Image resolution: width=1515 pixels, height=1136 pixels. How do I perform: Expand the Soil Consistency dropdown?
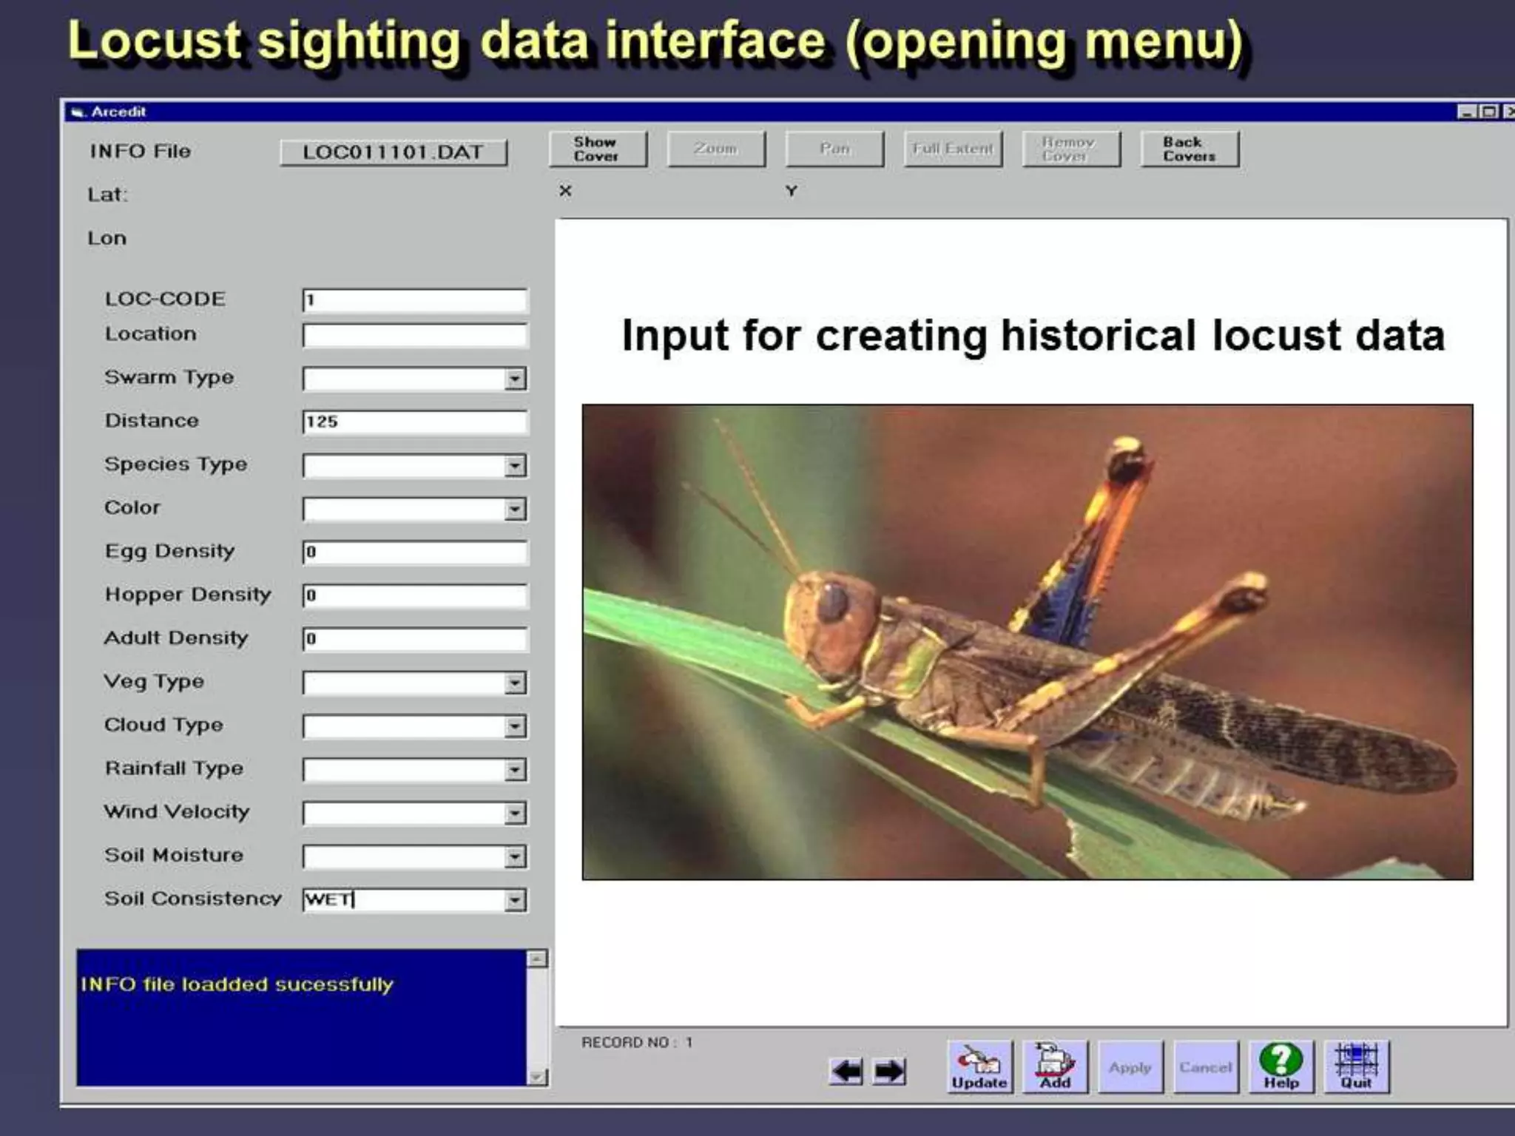[x=515, y=900]
